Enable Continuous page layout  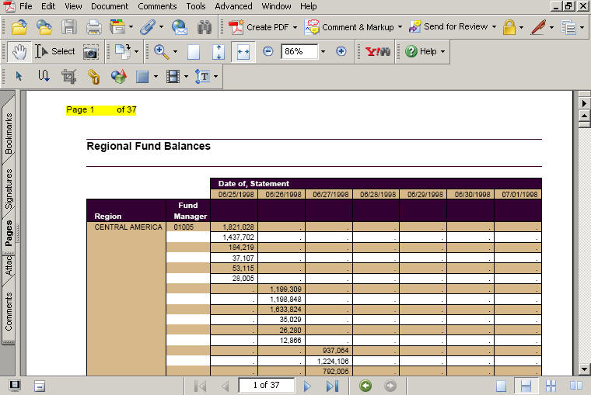526,386
